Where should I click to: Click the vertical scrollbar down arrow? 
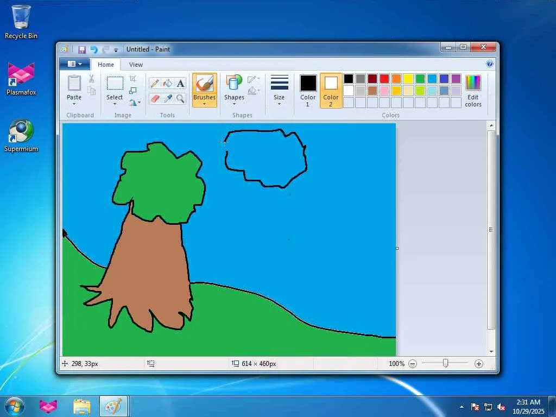coord(491,352)
